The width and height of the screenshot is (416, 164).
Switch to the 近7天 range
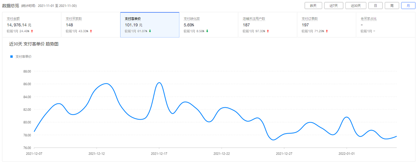click(335, 6)
